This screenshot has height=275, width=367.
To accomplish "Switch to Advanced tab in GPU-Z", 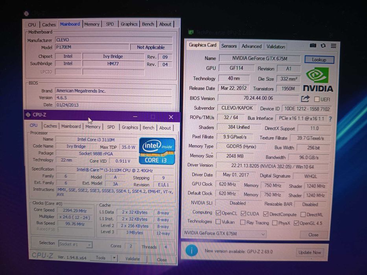I will pyautogui.click(x=251, y=46).
